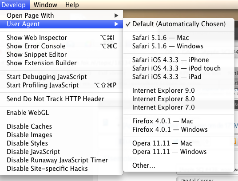This screenshot has width=238, height=181.
Task: Select Default (Automatically Chosen) user agent
Action: tap(178, 24)
